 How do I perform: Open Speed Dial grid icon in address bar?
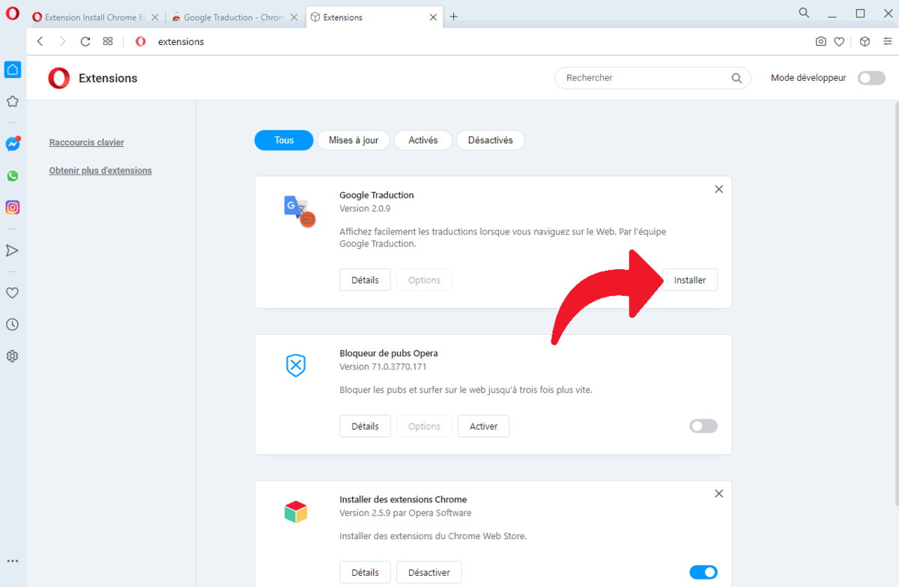click(108, 42)
